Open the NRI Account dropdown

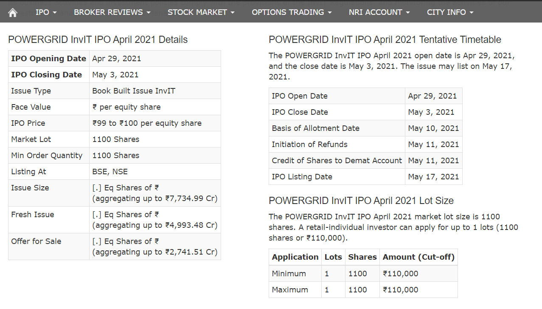[x=379, y=12]
